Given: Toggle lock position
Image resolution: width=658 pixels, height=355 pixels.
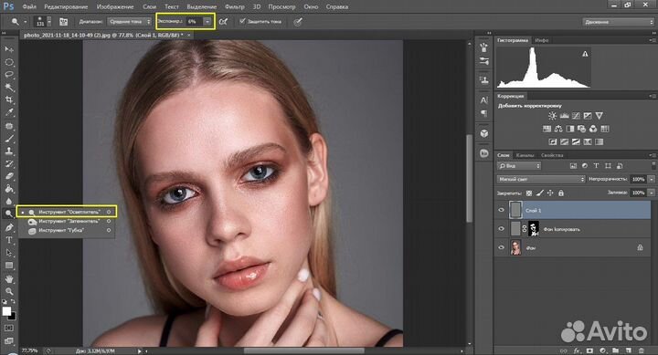Looking at the screenshot, I should (550, 193).
